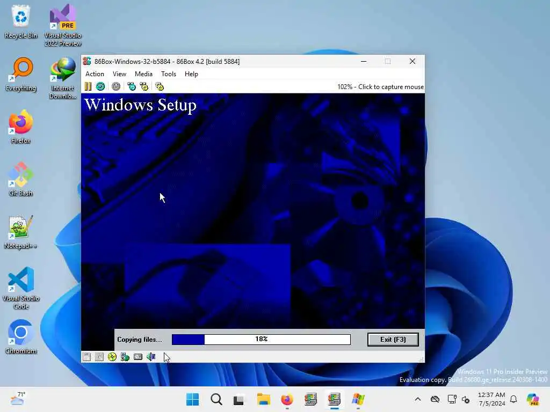Open the View menu
Viewport: 550px width, 412px height.
pos(119,74)
